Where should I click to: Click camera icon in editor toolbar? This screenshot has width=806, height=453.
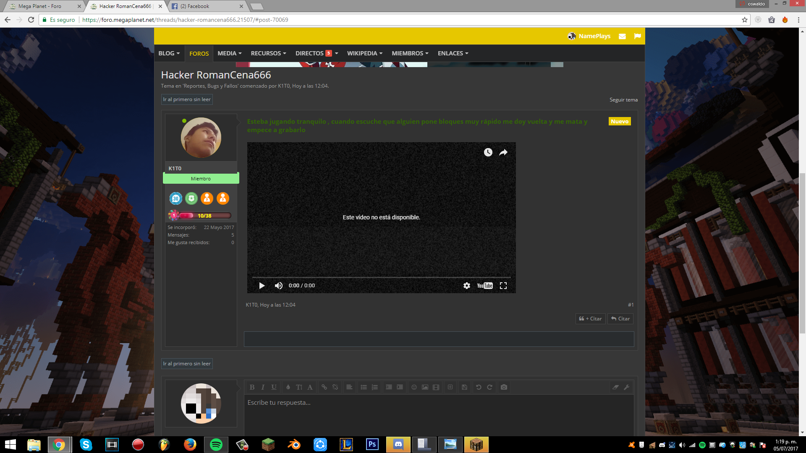pos(504,387)
